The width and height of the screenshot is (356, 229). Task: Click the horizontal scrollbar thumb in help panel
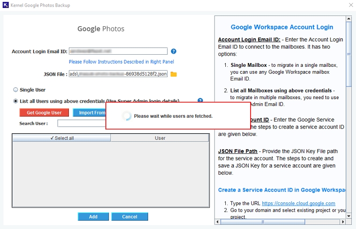coord(263,222)
